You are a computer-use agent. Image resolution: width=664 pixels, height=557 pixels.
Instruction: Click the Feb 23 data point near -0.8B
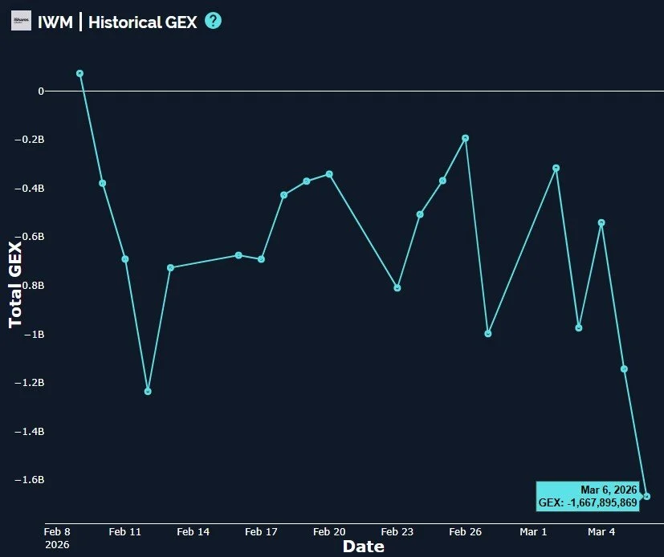(x=397, y=288)
